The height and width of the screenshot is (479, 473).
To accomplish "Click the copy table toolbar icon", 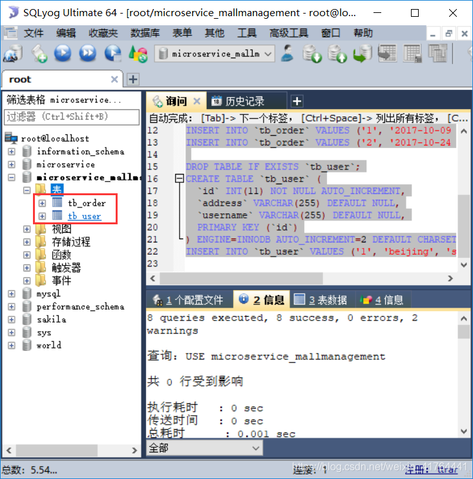I will (x=437, y=54).
